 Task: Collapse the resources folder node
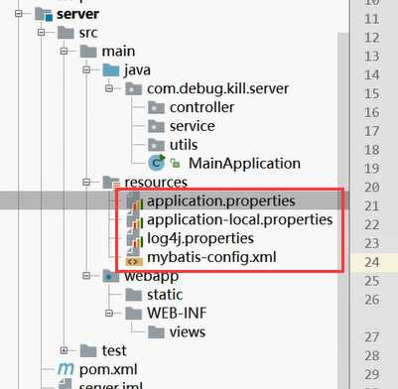pyautogui.click(x=86, y=182)
